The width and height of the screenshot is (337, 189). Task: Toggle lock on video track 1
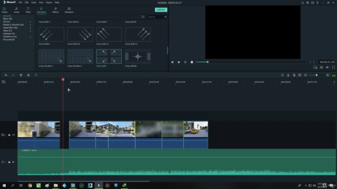pos(9,135)
